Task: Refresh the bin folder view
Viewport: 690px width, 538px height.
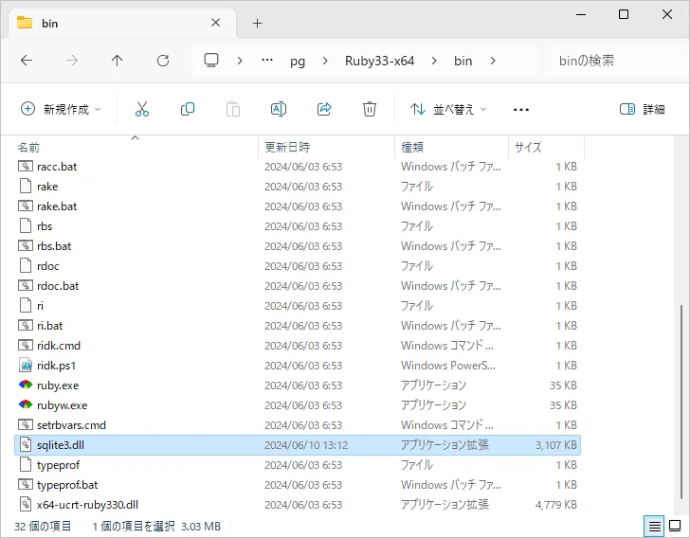Action: click(x=163, y=61)
